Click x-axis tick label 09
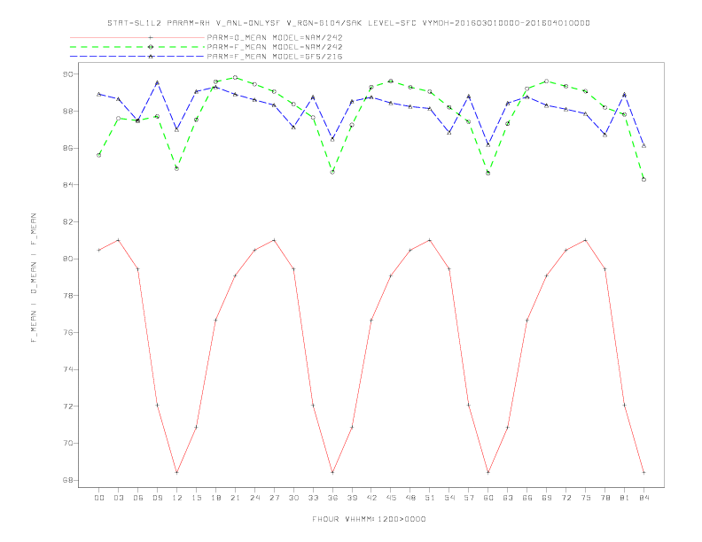Screen dimensions: 702x542 coord(157,498)
